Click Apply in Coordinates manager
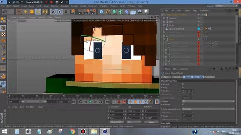Screen dimensions: 241x135 point(151,122)
